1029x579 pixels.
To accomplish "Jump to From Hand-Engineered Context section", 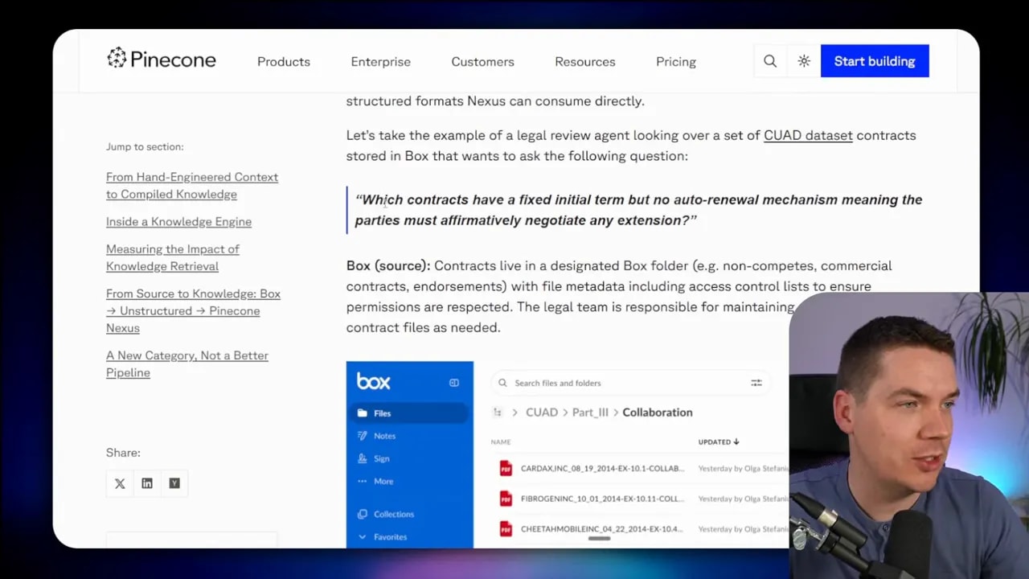I will tap(192, 186).
